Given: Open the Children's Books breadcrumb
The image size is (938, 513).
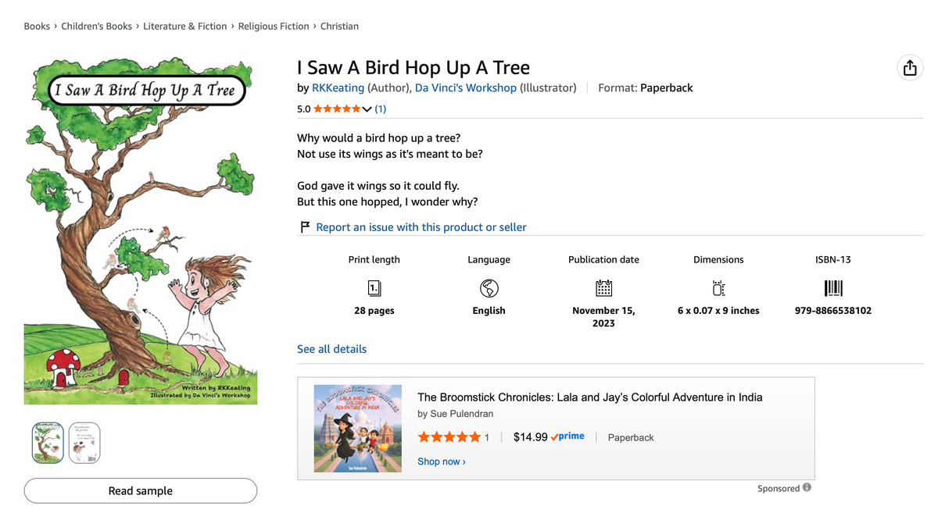Looking at the screenshot, I should pyautogui.click(x=97, y=26).
